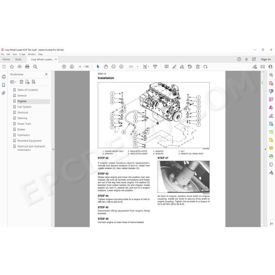Open the help question mark icon

239,59
